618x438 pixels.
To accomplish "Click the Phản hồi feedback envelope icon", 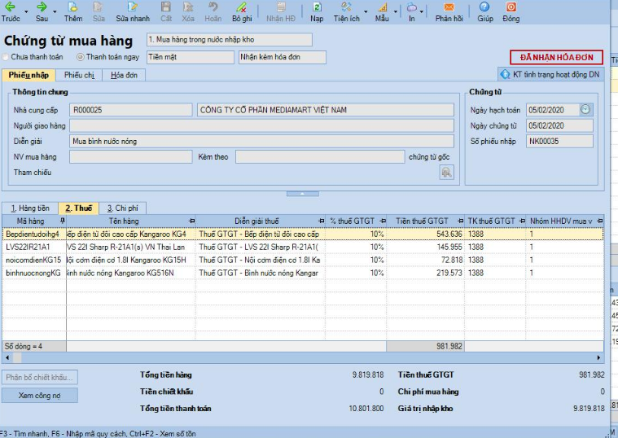I will coord(449,7).
